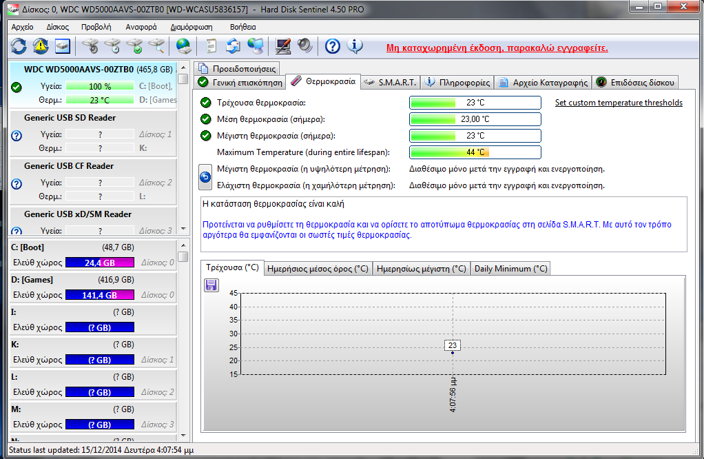Viewport: 704px width, 459px height.
Task: Click the blue info bubble toolbar icon
Action: [x=355, y=45]
